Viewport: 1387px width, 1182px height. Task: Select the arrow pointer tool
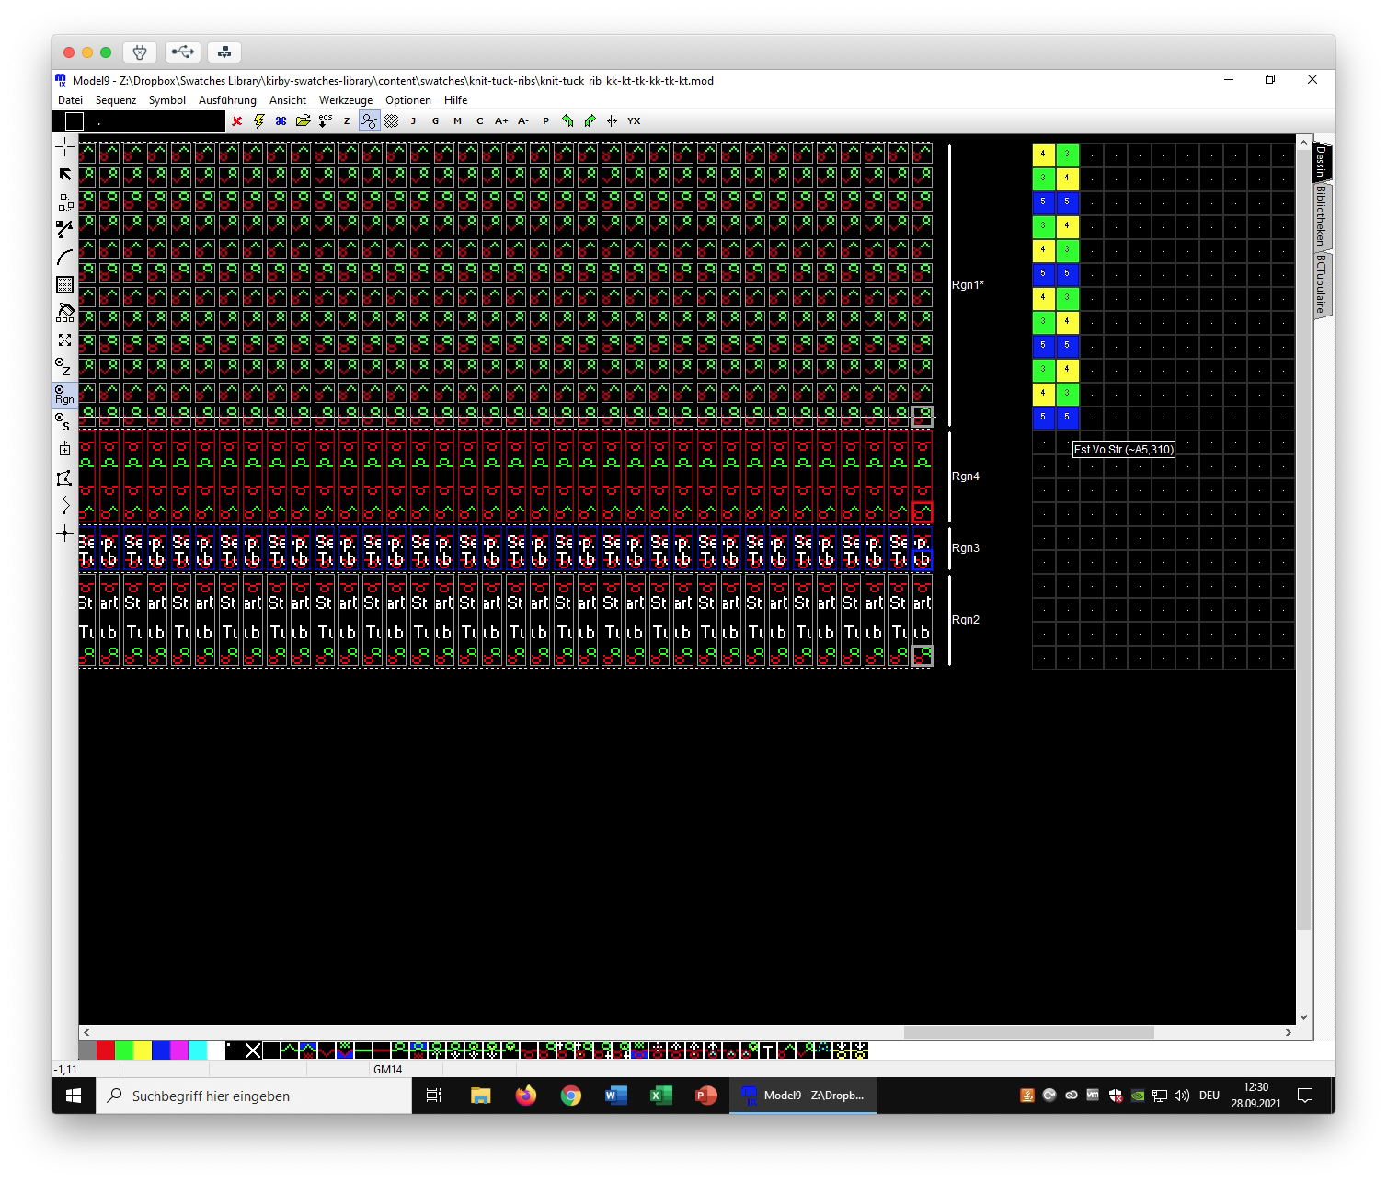click(x=65, y=174)
